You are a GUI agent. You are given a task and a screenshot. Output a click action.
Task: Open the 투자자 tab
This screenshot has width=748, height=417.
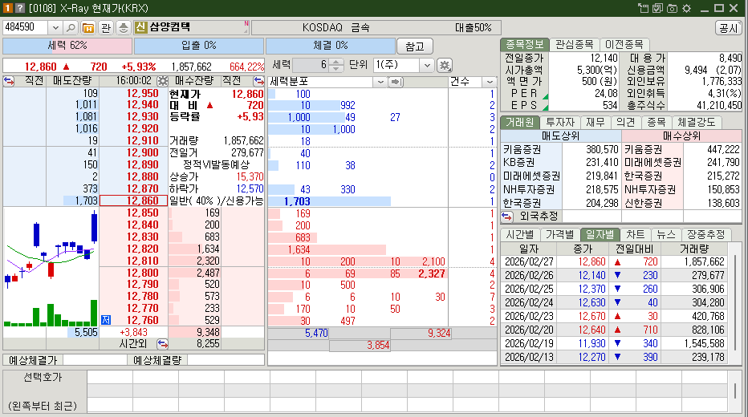click(560, 123)
